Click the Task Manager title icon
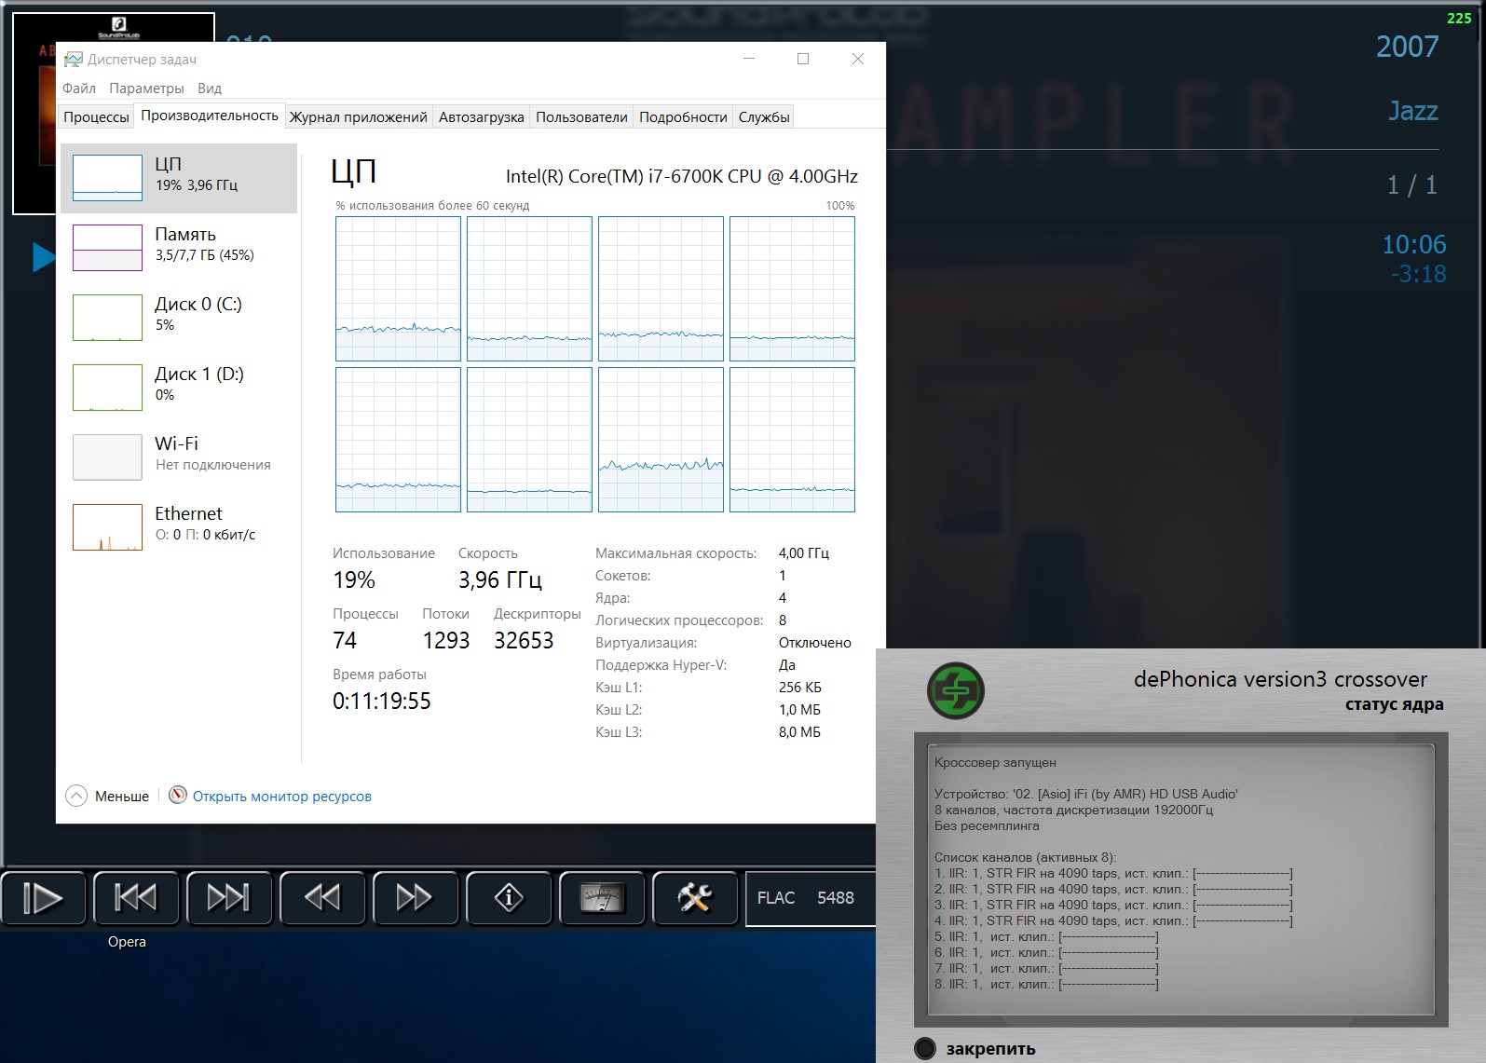This screenshot has width=1486, height=1063. click(73, 60)
